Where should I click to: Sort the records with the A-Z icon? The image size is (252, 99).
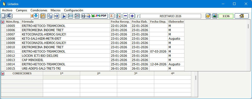(119, 16)
